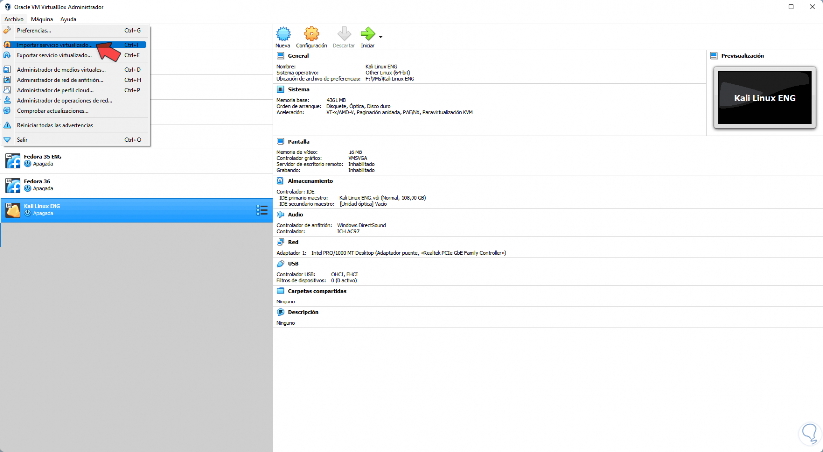This screenshot has height=452, width=823.
Task: Minimize the VirtualBox window
Action: tap(770, 7)
